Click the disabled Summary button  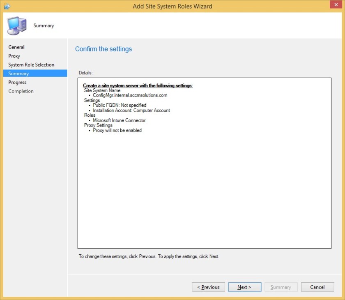coord(281,287)
